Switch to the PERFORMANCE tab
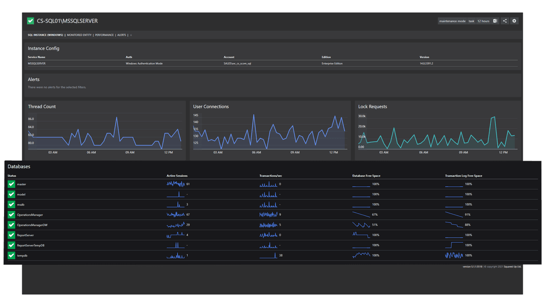This screenshot has height=307, width=545. click(104, 35)
